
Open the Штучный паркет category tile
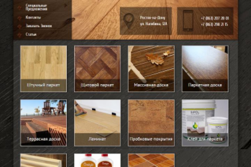point(44,69)
